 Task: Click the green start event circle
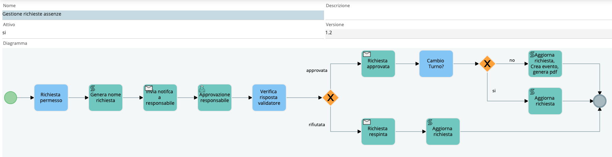(11, 98)
